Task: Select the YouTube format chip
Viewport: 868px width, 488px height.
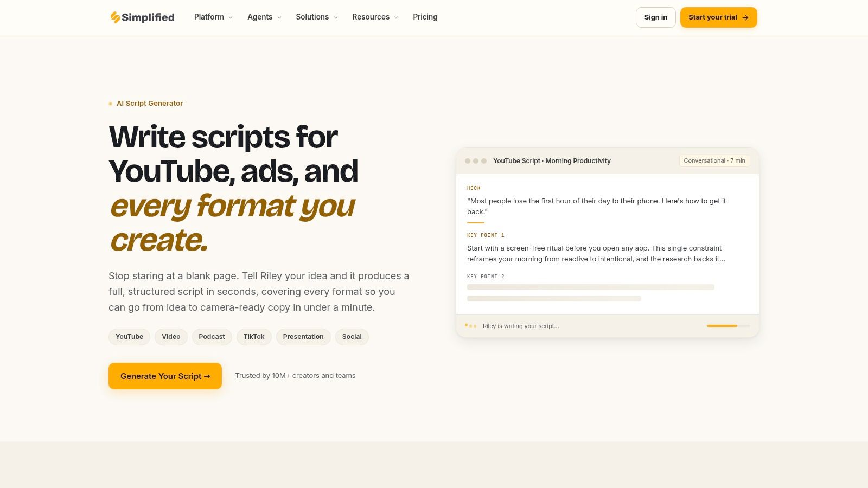Action: [130, 337]
